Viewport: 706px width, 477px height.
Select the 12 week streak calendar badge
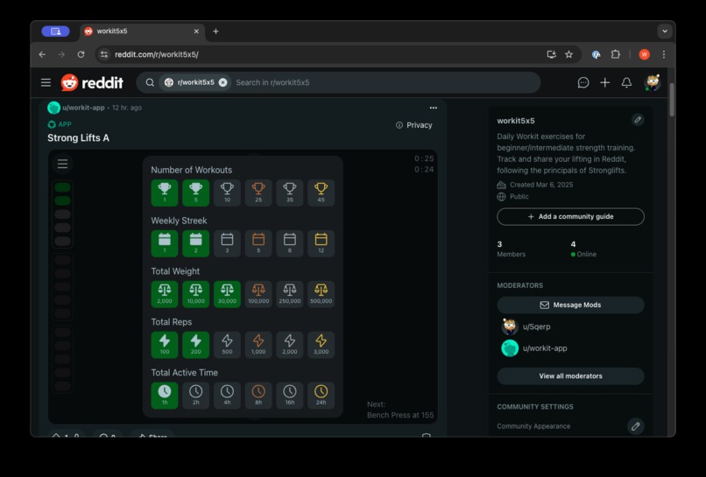tap(321, 243)
